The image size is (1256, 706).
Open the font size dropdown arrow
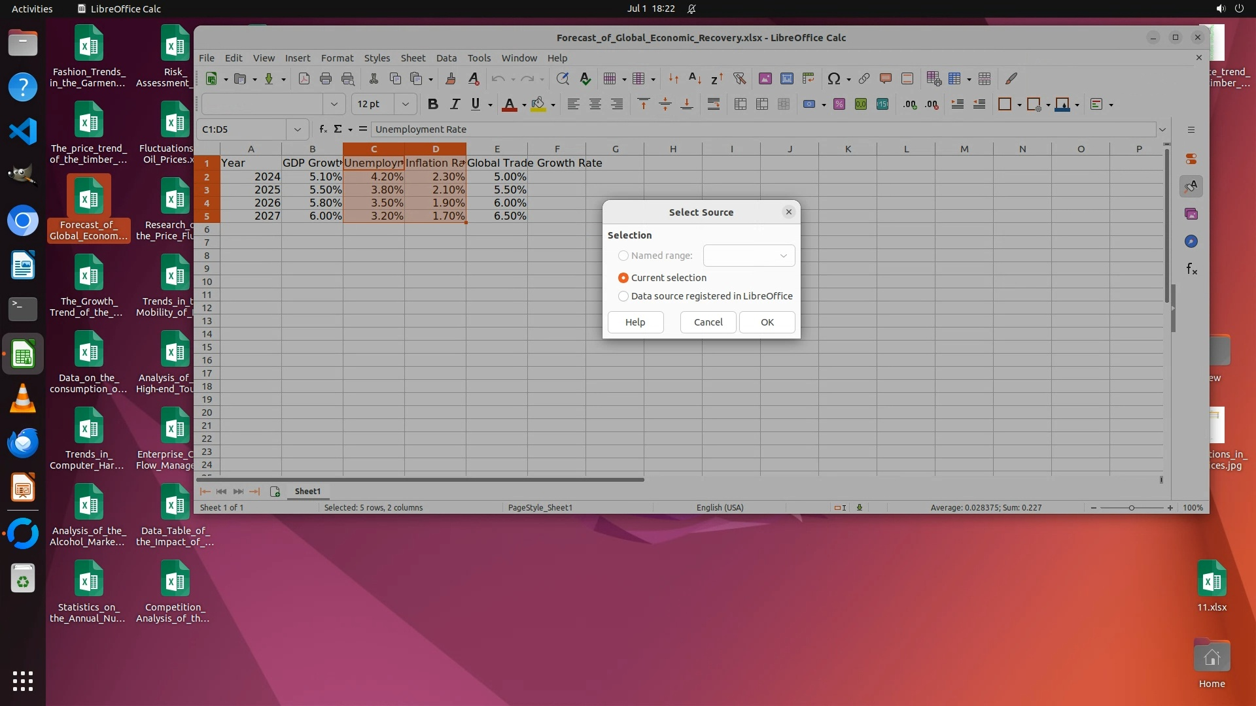[x=406, y=104]
